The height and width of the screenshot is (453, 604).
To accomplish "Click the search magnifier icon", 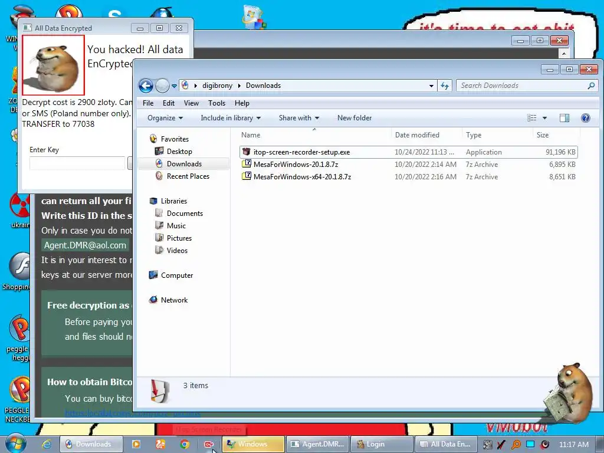I will (x=591, y=86).
